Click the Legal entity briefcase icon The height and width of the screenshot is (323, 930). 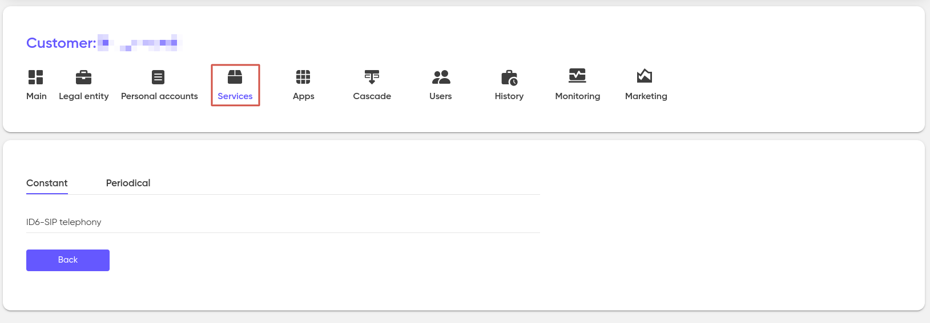click(83, 77)
